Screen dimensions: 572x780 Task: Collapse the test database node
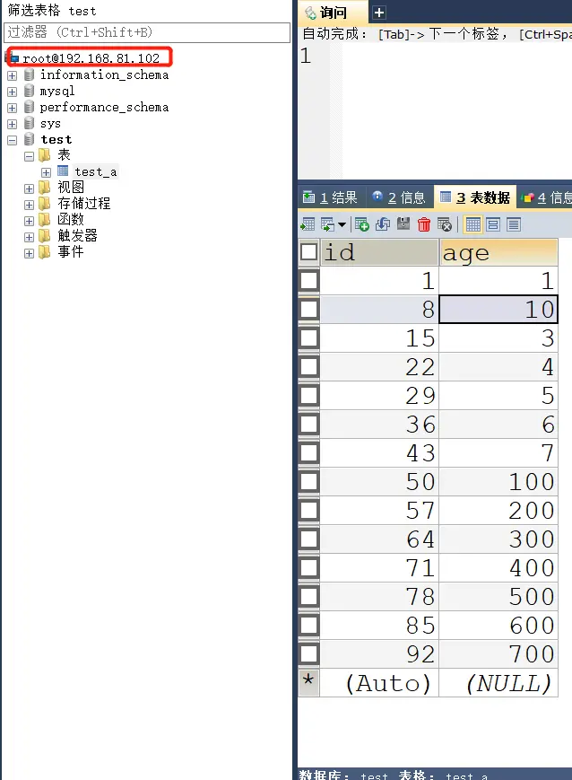(x=13, y=140)
